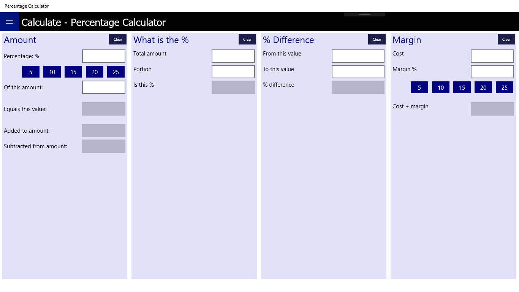Focus the Margin % input box
Viewport: 519px width, 292px height.
(492, 72)
